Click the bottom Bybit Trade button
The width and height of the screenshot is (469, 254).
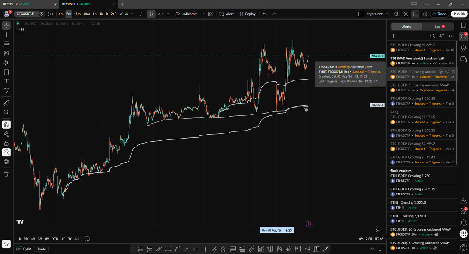point(41,249)
